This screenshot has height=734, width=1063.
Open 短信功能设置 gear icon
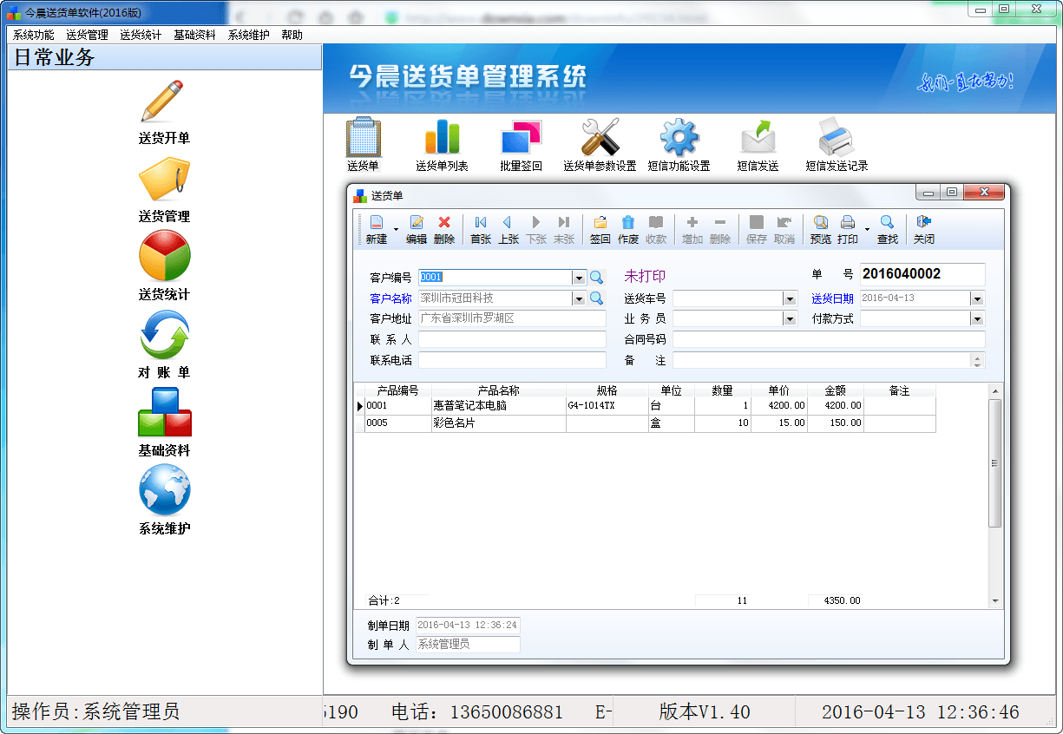(x=679, y=139)
